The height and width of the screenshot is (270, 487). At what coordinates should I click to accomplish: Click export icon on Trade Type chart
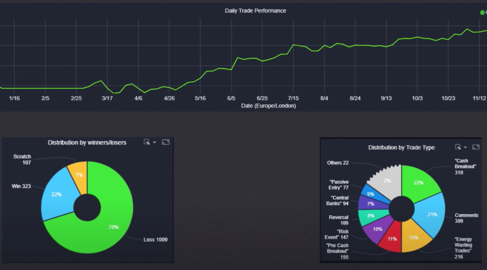click(x=458, y=147)
